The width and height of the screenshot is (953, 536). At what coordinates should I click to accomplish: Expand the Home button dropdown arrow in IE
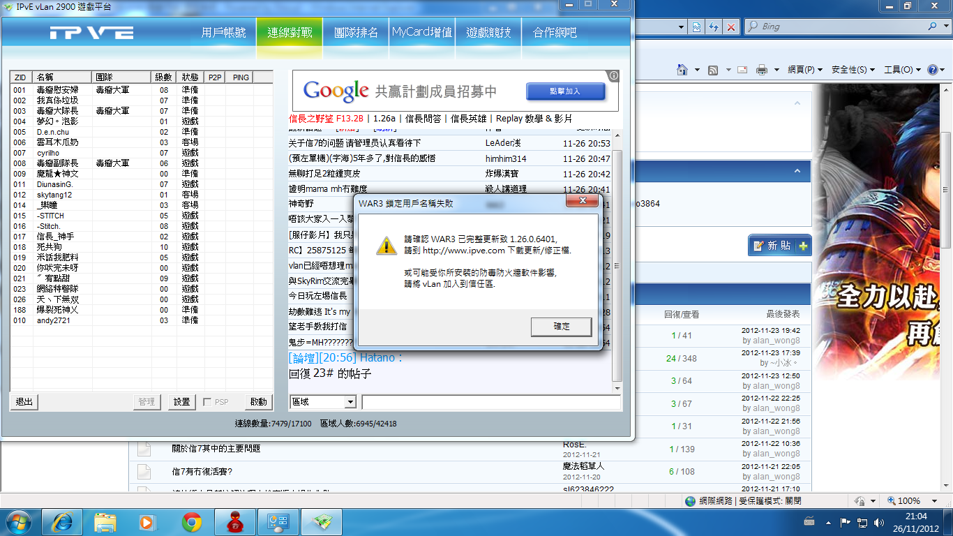[x=697, y=70]
